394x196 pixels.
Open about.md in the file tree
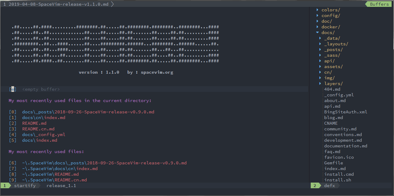click(335, 101)
